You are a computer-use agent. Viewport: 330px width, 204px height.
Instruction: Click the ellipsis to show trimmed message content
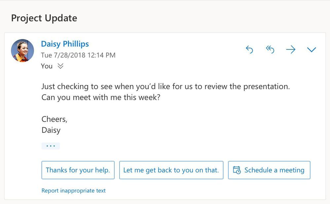pyautogui.click(x=51, y=146)
